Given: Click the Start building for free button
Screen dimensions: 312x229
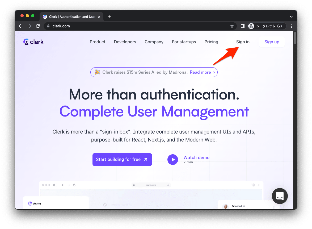Looking at the screenshot, I should point(122,160).
